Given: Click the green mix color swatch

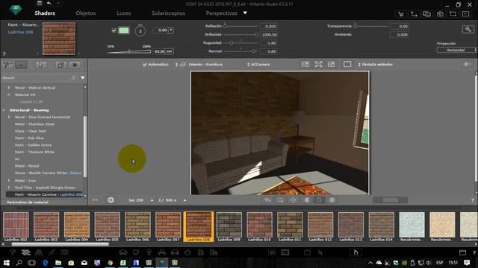Looking at the screenshot, I should (x=123, y=31).
